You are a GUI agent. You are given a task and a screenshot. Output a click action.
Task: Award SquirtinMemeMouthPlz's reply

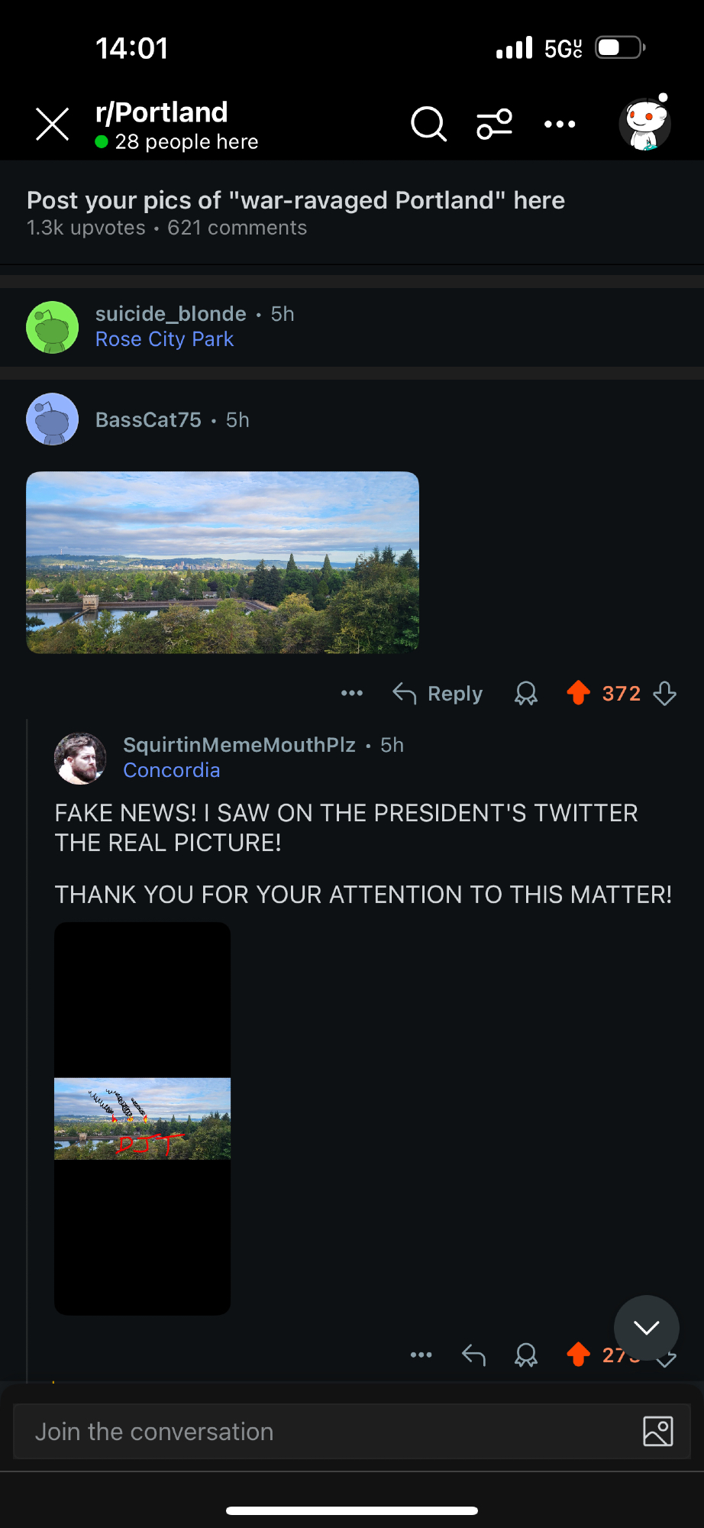pyautogui.click(x=526, y=1355)
